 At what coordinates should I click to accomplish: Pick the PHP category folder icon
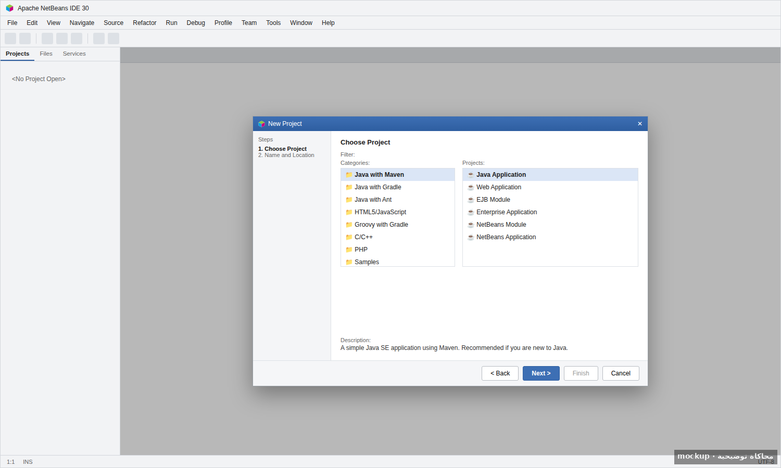(x=349, y=250)
